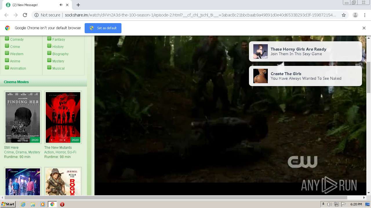Click the Action, Horror, Sci-Fi genre text
The height and width of the screenshot is (208, 371).
point(60,152)
